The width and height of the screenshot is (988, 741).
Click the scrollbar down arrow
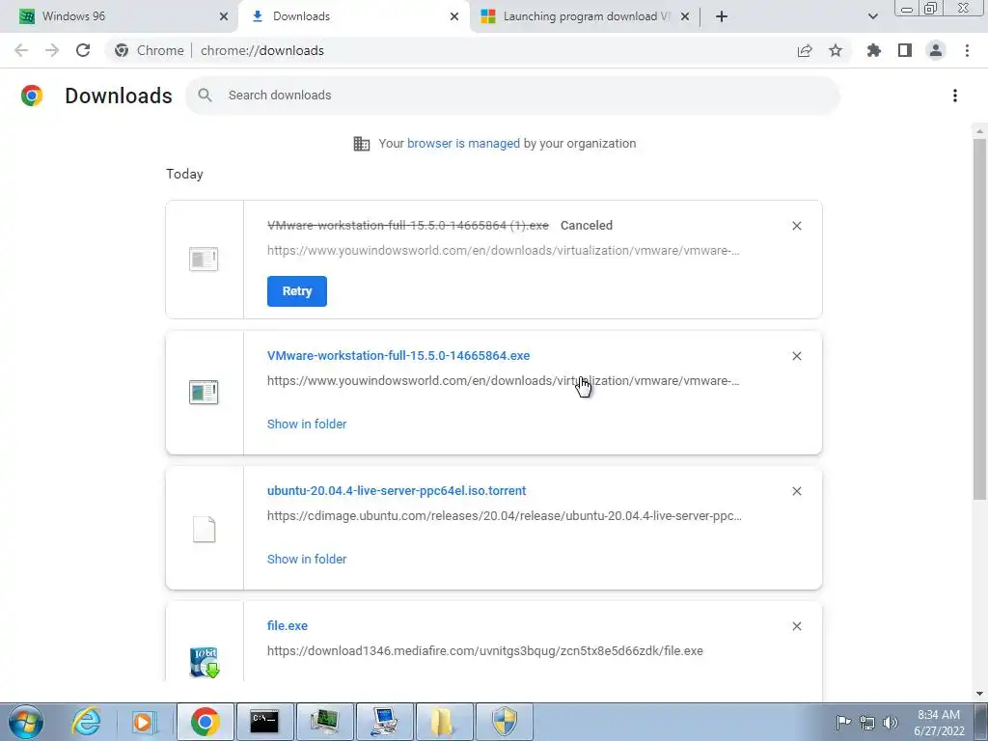click(x=979, y=694)
